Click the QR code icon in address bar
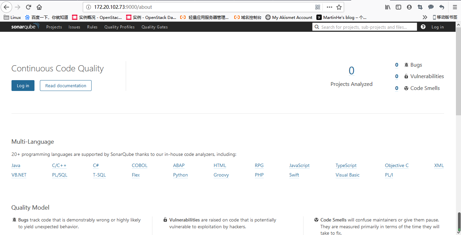The width and height of the screenshot is (461, 235). click(318, 7)
